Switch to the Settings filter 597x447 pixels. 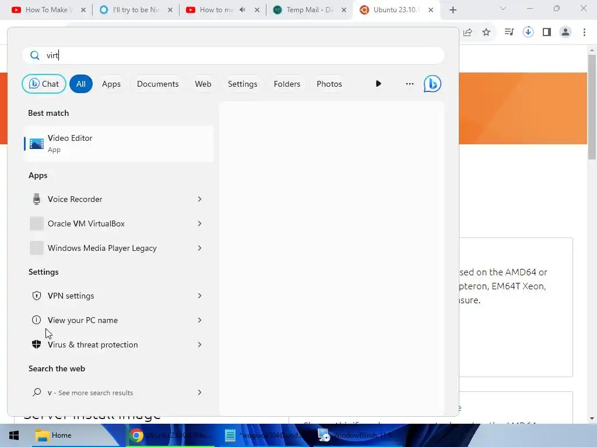pyautogui.click(x=243, y=84)
